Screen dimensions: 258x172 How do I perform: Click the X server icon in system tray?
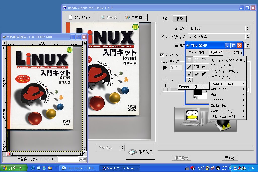coord(235,168)
